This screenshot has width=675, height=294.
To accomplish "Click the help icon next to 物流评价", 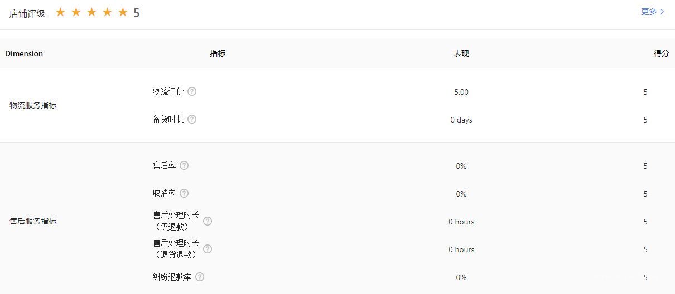I will click(192, 91).
